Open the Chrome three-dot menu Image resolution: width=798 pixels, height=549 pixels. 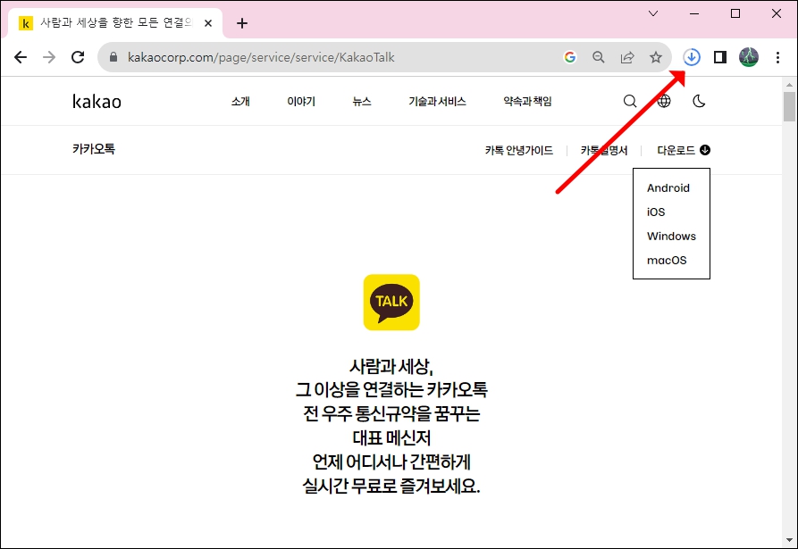tap(778, 55)
